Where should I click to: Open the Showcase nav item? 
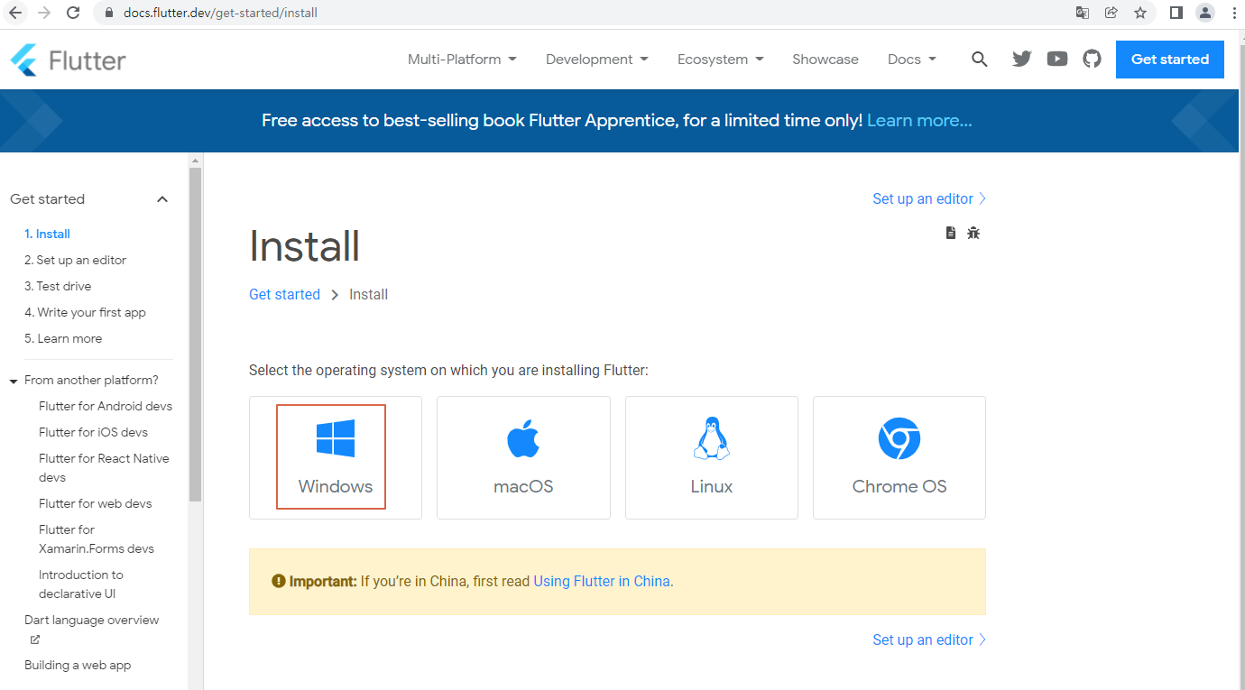(x=825, y=60)
